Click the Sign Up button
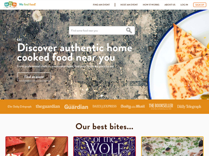 (200, 5)
